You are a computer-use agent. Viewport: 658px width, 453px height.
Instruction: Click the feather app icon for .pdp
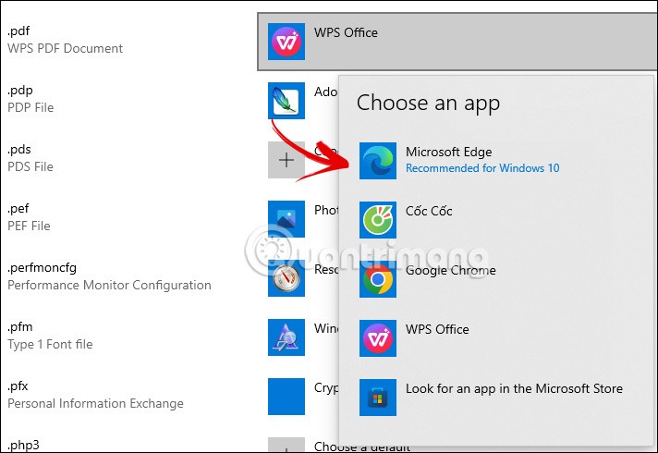click(286, 101)
